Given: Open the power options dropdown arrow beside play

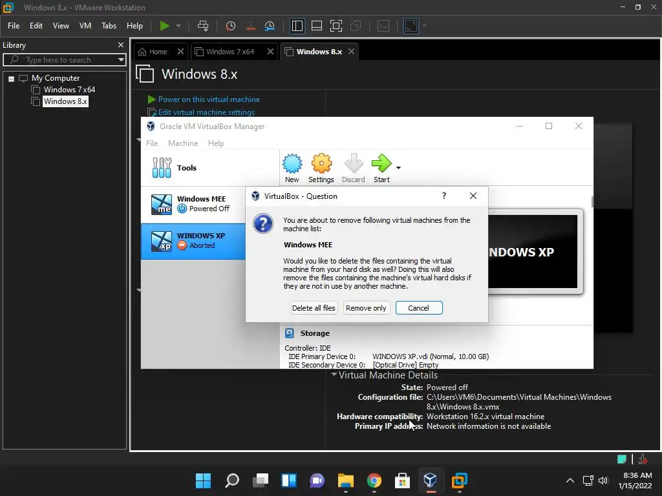Looking at the screenshot, I should (x=178, y=26).
